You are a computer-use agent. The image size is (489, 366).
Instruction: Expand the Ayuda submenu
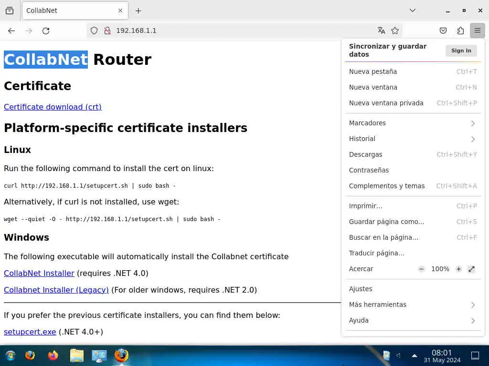(413, 320)
